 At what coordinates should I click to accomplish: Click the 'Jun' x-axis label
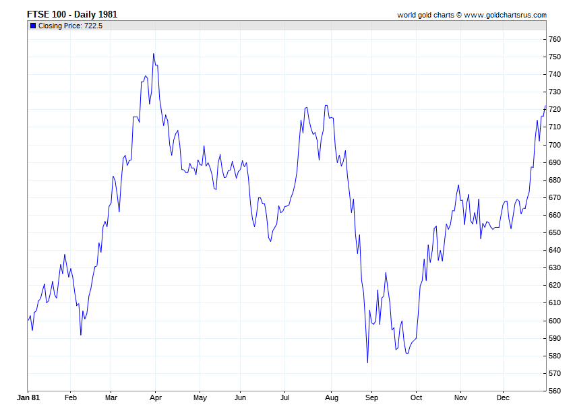240,397
